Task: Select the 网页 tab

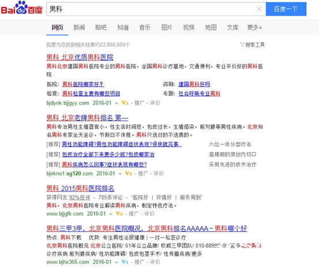Action: click(57, 28)
